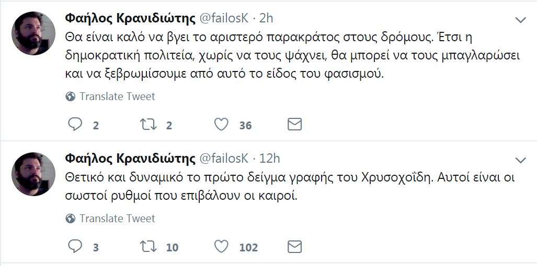Reply to the tweet about αριστερό παρακράτος

pos(76,125)
